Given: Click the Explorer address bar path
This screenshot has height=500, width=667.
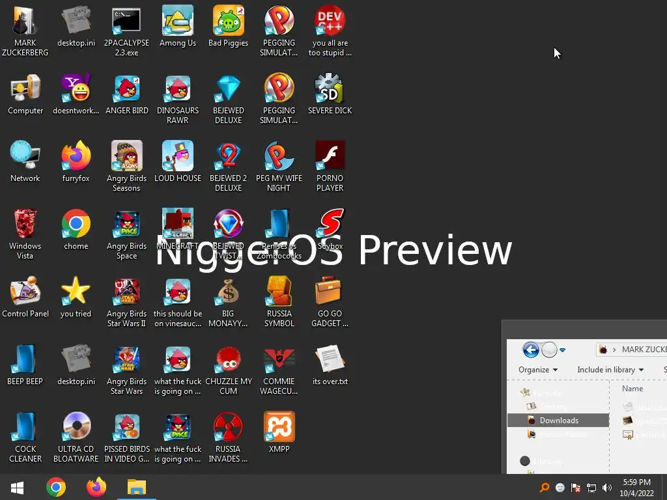Looking at the screenshot, I should pyautogui.click(x=631, y=350).
